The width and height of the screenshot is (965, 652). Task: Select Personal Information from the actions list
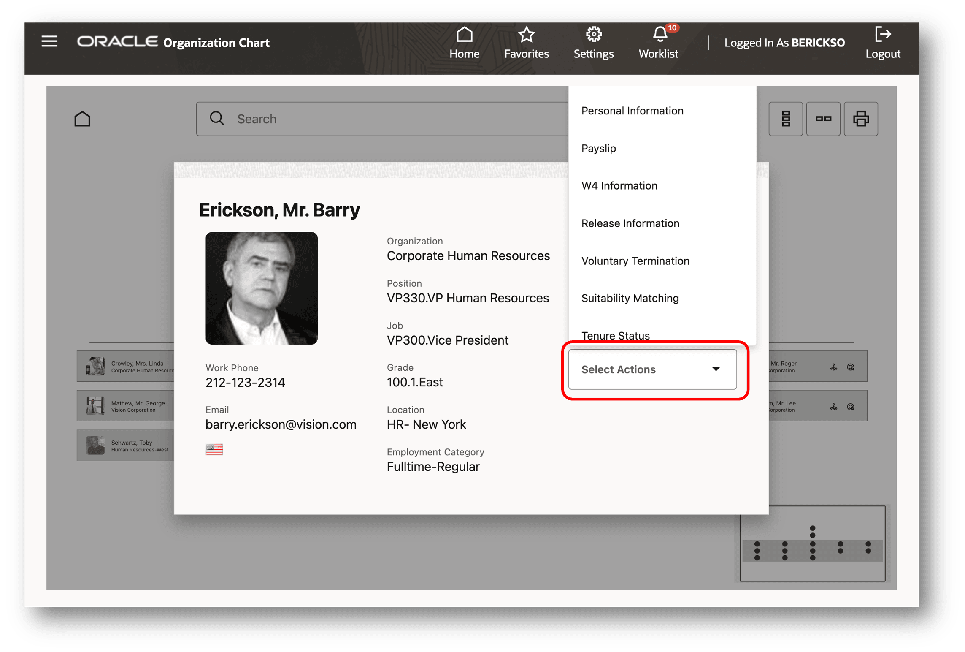(x=633, y=110)
